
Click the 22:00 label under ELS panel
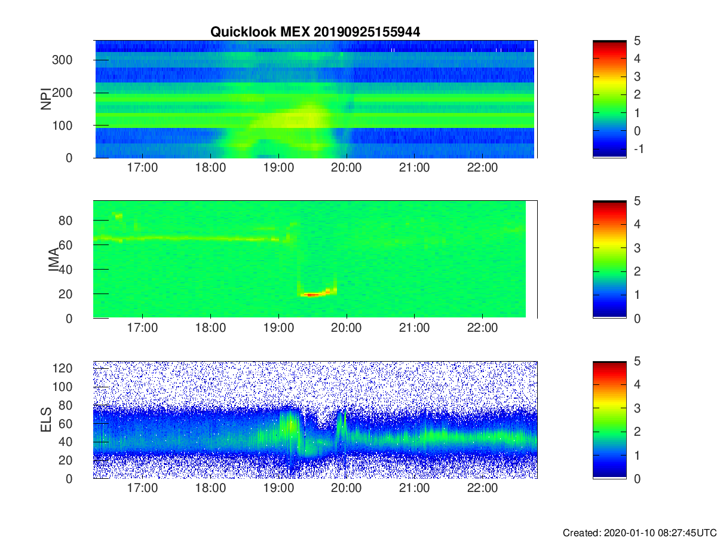[x=482, y=488]
